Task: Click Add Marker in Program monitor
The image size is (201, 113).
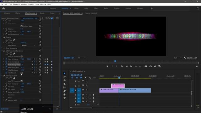Action: (107, 66)
